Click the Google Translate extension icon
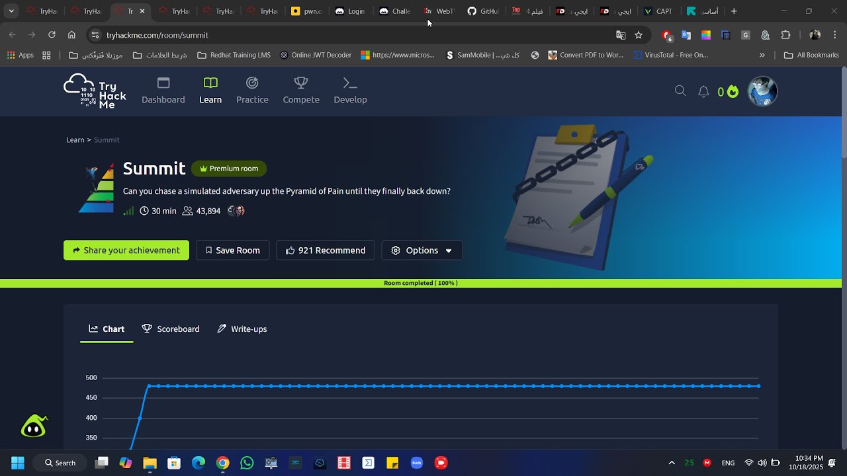847x476 pixels. (x=686, y=35)
